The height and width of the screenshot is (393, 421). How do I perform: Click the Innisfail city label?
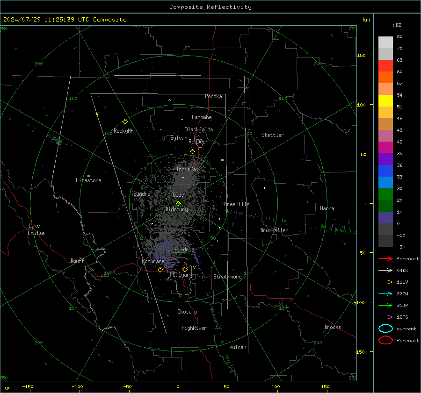pyautogui.click(x=189, y=169)
